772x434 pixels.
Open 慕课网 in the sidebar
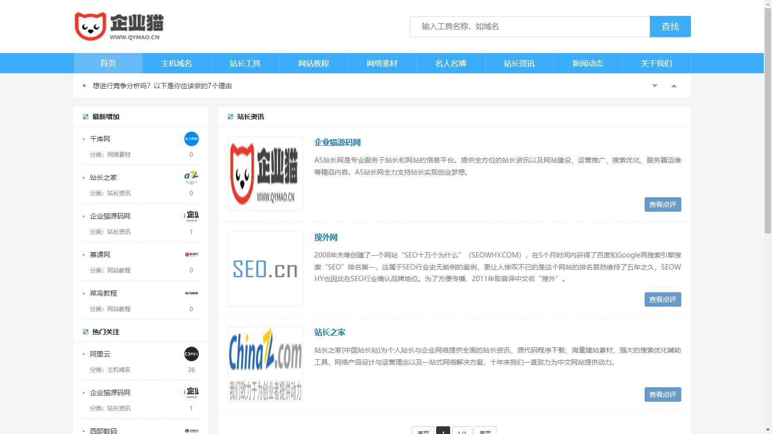100,255
